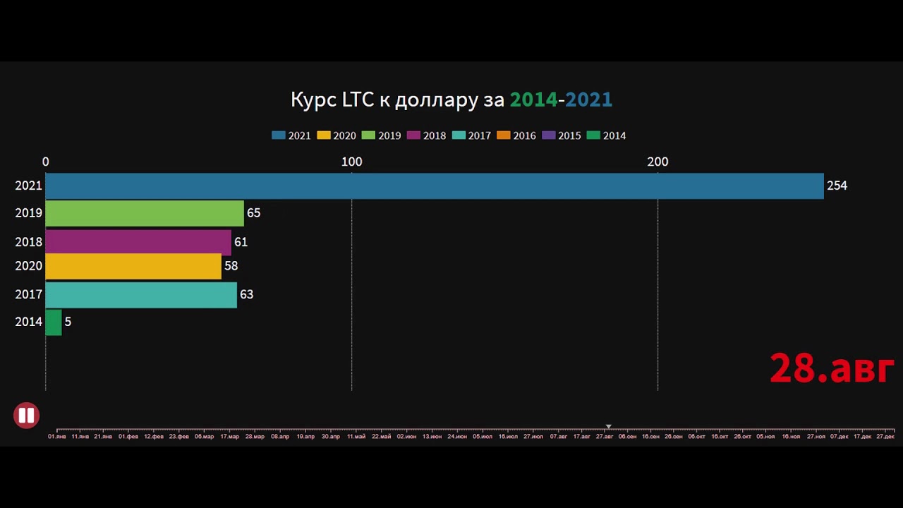The image size is (903, 508).
Task: Click the blue 2021 bar
Action: click(435, 186)
